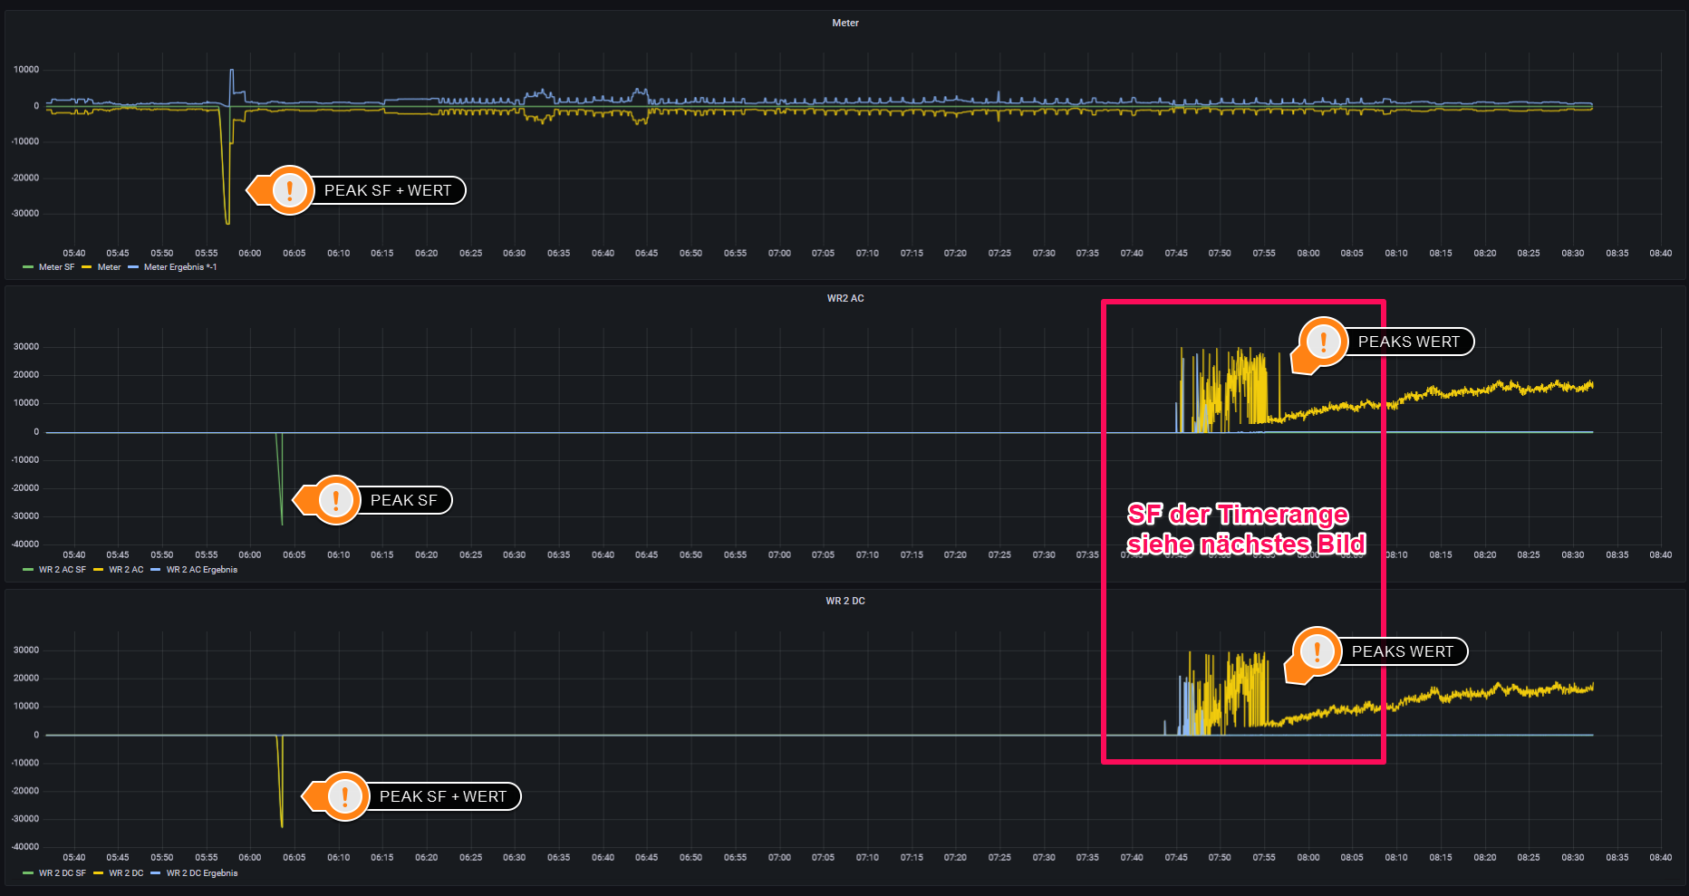This screenshot has height=896, width=1689.
Task: Toggle the Meter Ergebnis *-1 legend series
Action: click(x=179, y=267)
